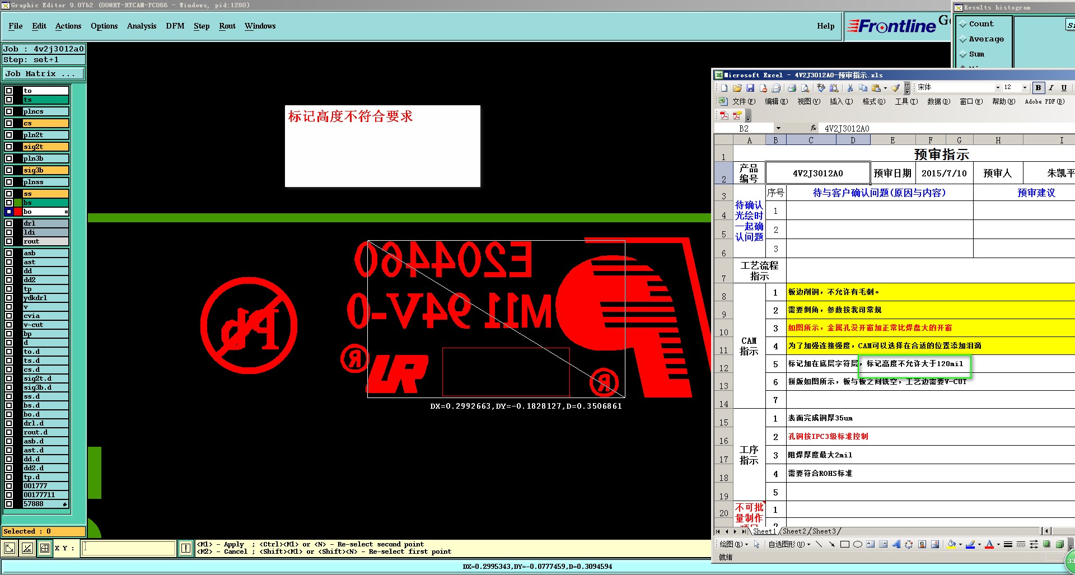The height and width of the screenshot is (575, 1075).
Task: Select Average option in Results histogram
Action: tap(981, 39)
